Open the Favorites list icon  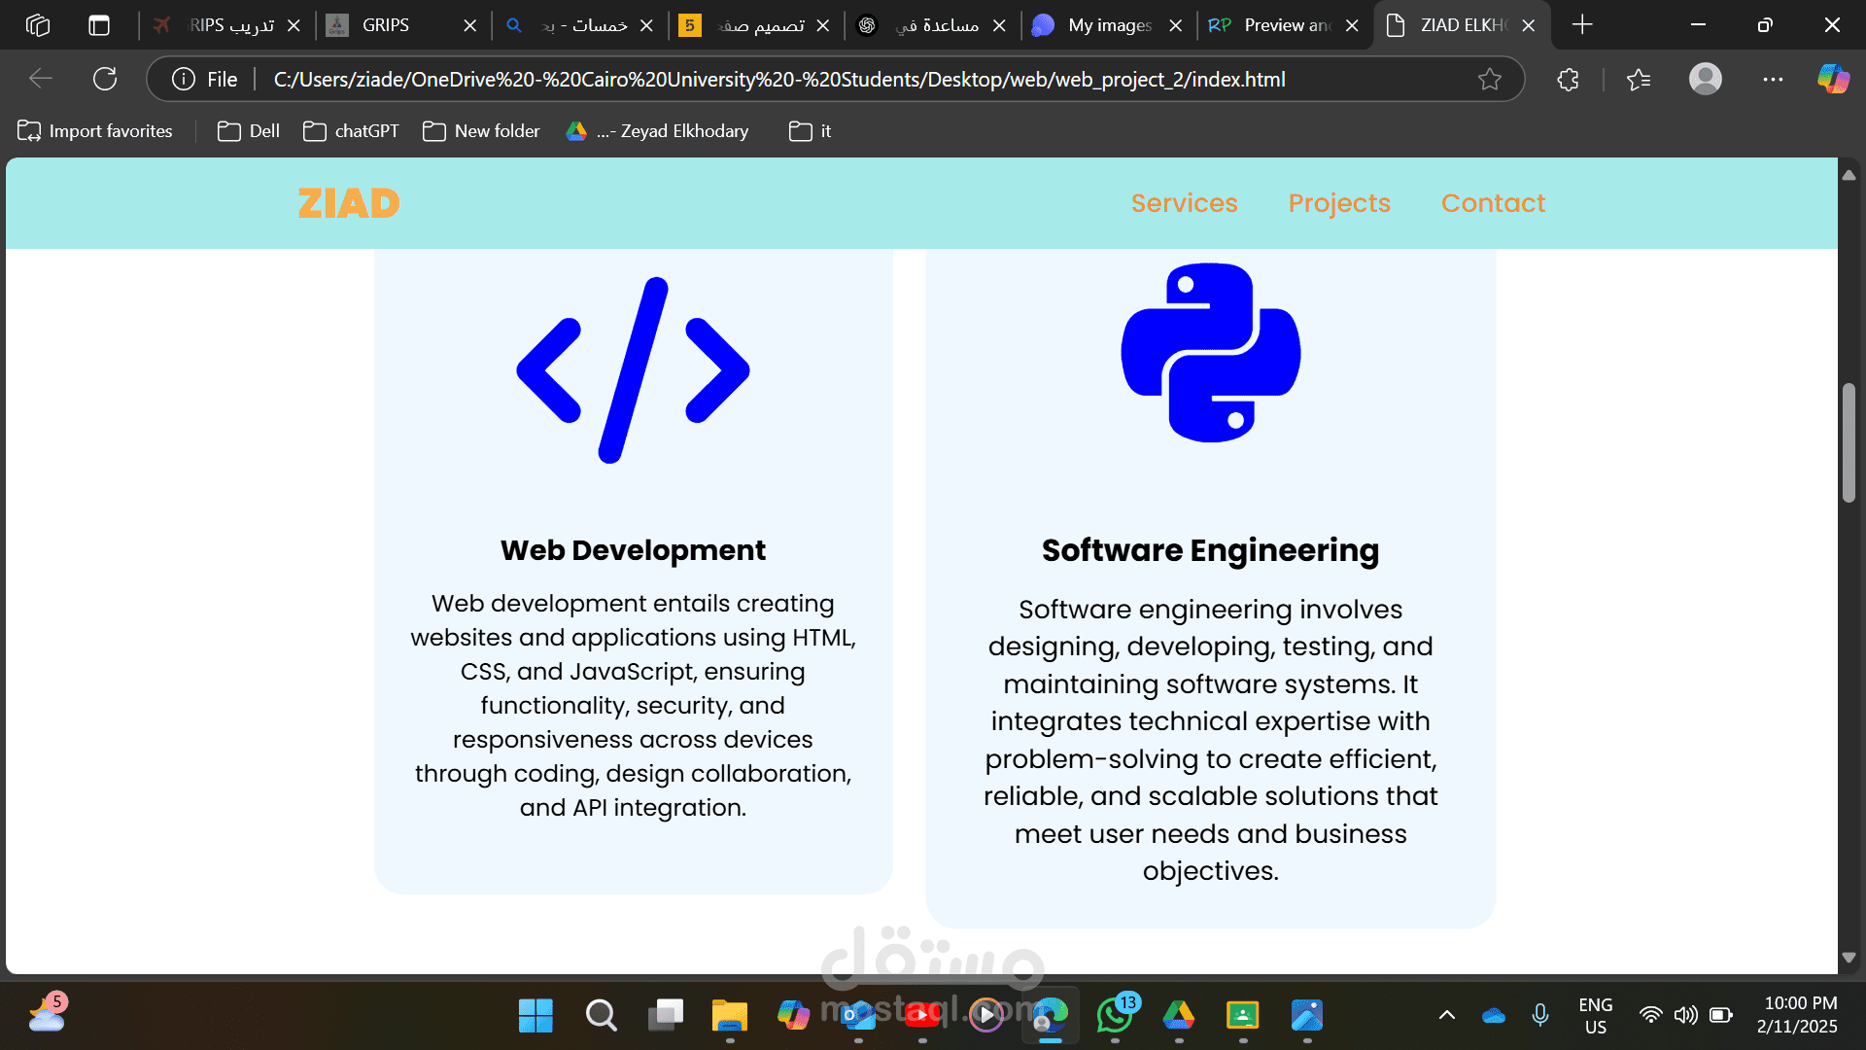(1639, 80)
